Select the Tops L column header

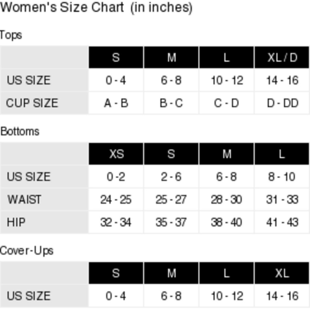point(226,57)
